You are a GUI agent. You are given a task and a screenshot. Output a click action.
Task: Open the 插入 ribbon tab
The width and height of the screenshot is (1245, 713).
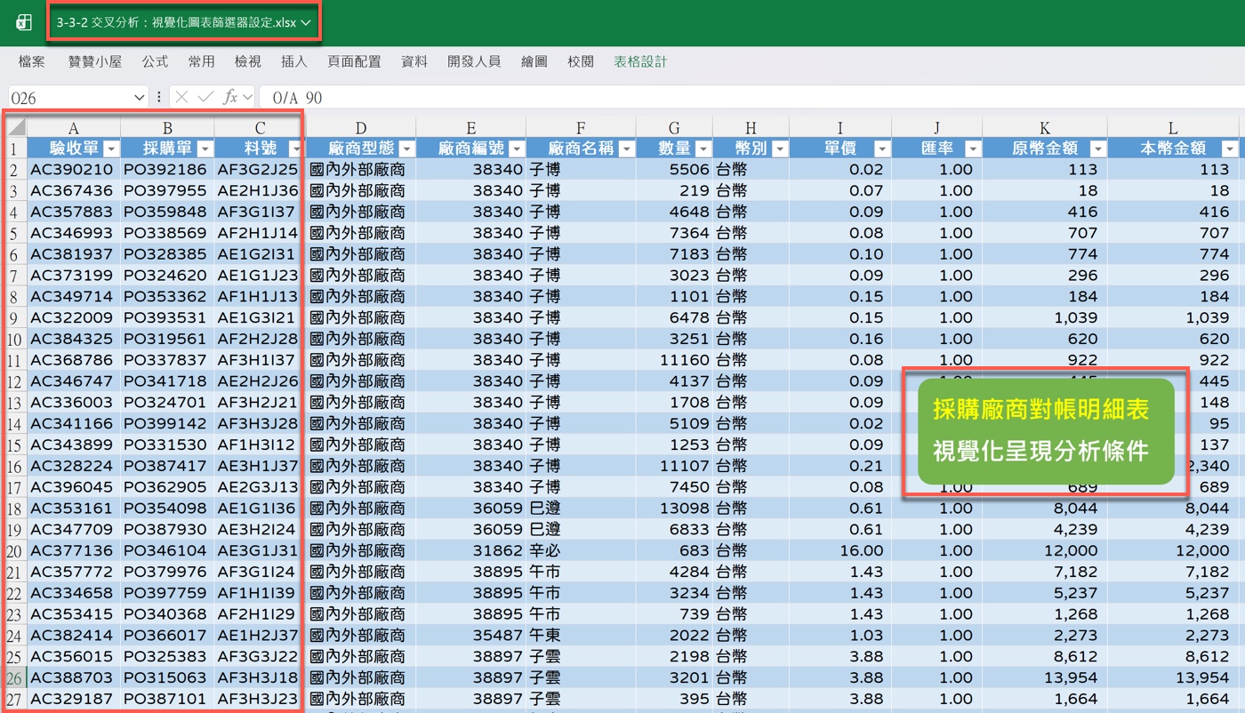(x=293, y=61)
